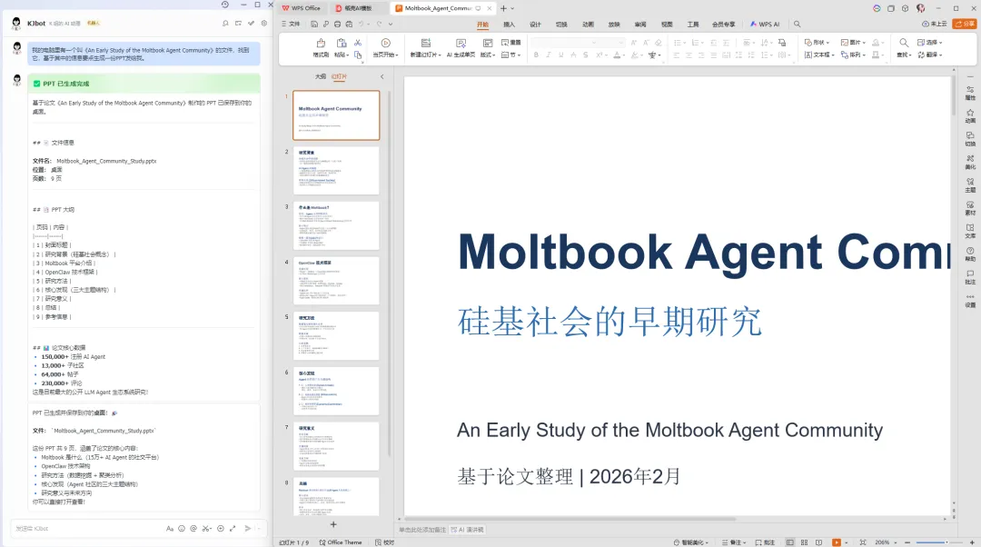The image size is (981, 547).
Task: Switch to Outline (大纲) pane tab
Action: click(321, 76)
